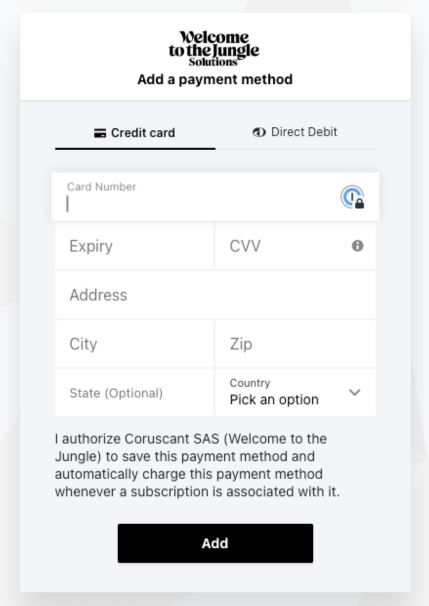Focus the Card Number field

click(x=195, y=204)
